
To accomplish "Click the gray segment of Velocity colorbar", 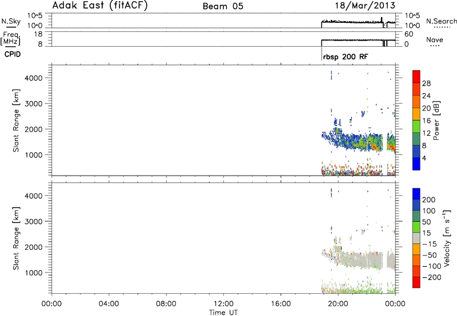I will [x=416, y=238].
